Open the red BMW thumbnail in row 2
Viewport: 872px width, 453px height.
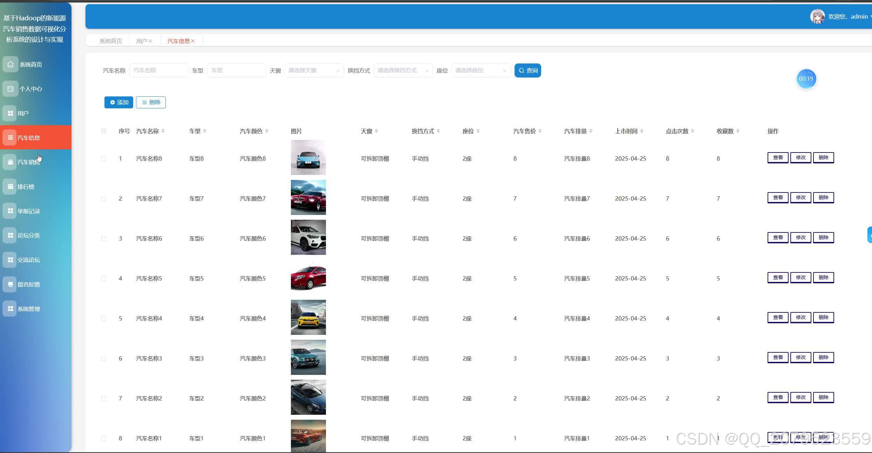[x=308, y=197]
